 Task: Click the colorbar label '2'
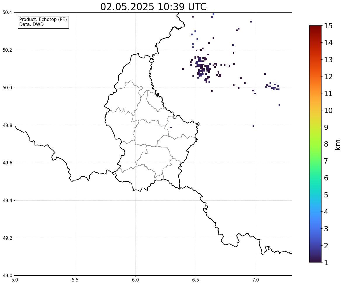click(326, 246)
